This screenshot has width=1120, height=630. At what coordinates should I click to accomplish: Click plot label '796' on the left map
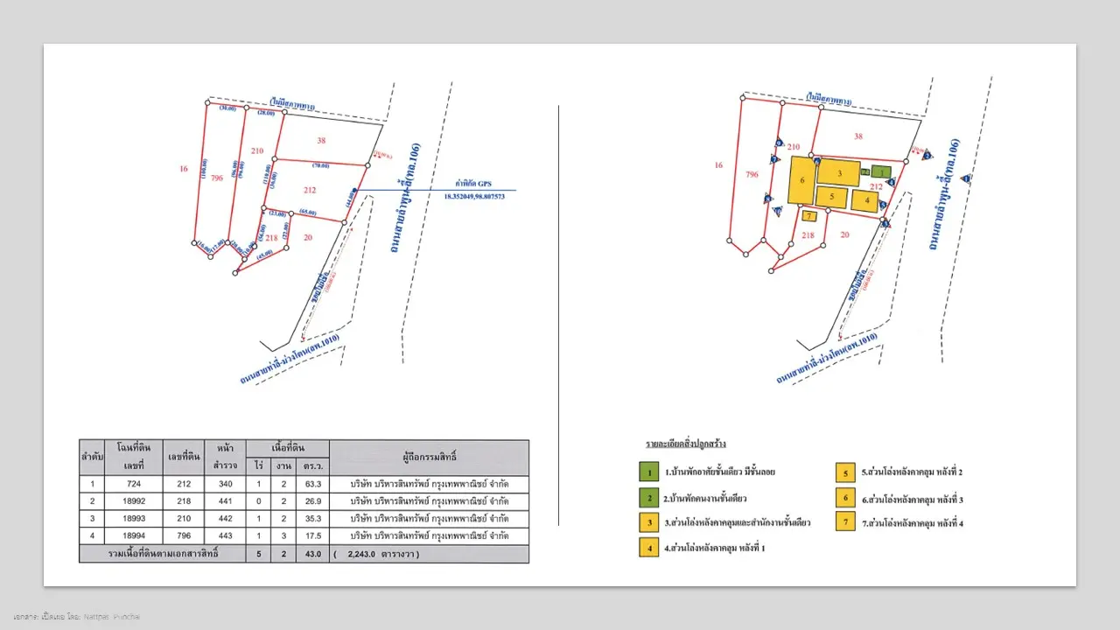click(215, 178)
